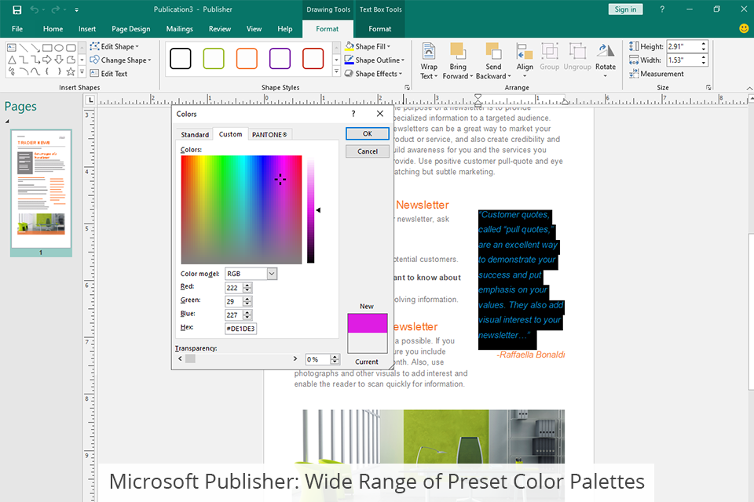Click the smiley feedback icon
Image resolution: width=754 pixels, height=502 pixels.
744,28
